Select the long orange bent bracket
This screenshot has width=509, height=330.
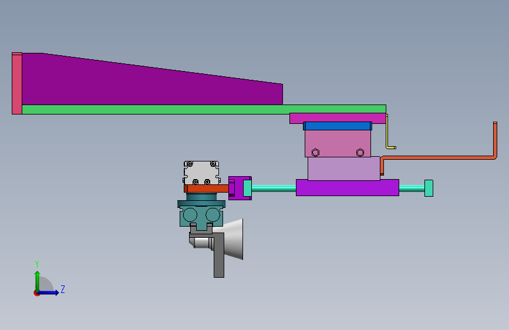tap(439, 157)
